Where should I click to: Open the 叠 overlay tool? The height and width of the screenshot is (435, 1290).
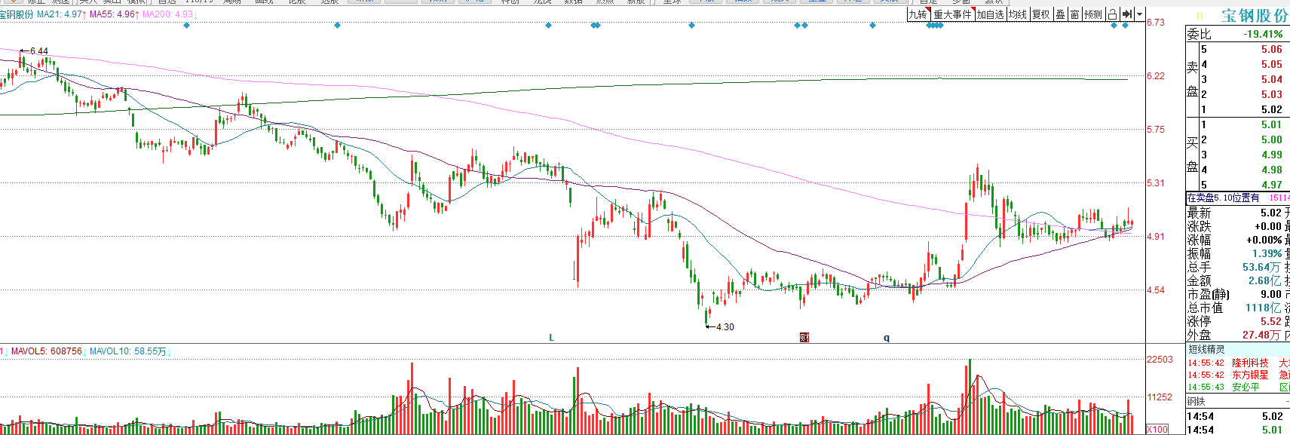1060,14
